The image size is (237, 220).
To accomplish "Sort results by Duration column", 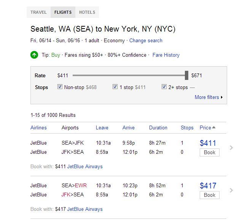I will (158, 128).
